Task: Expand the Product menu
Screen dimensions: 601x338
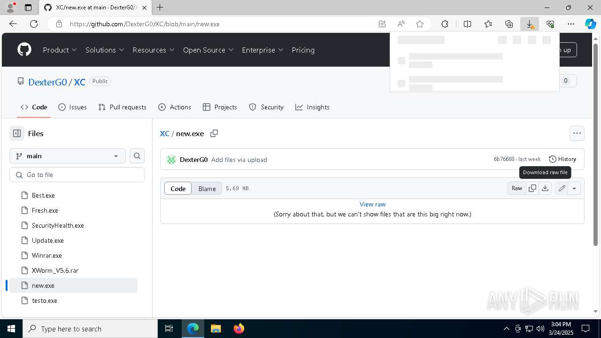Action: pyautogui.click(x=60, y=50)
